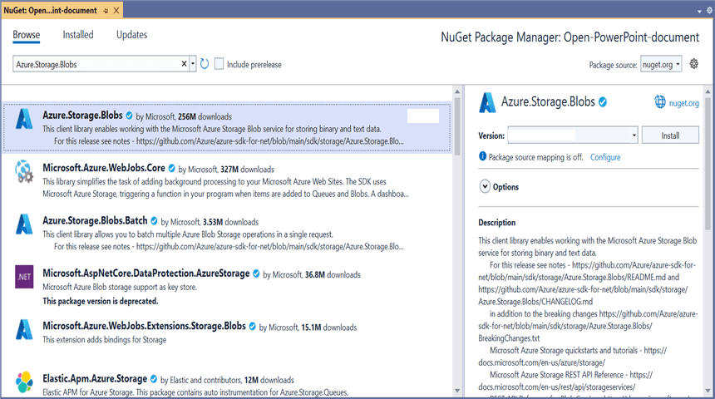The height and width of the screenshot is (399, 715).
Task: Click '12M downloads' text
Action: tap(269, 381)
